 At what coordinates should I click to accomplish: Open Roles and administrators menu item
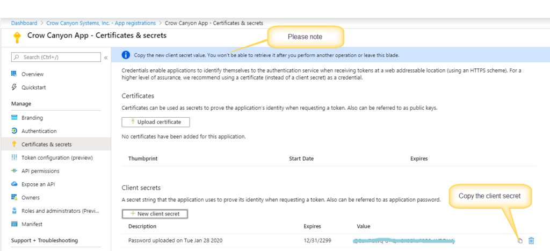tap(61, 211)
